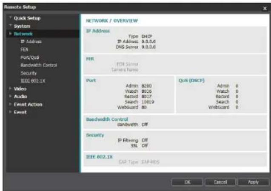Click the Watch port value 8016
This screenshot has height=191, width=271.
[x=146, y=91]
